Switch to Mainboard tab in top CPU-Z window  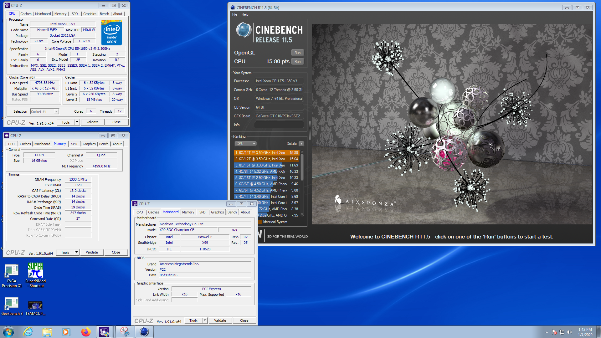[43, 14]
